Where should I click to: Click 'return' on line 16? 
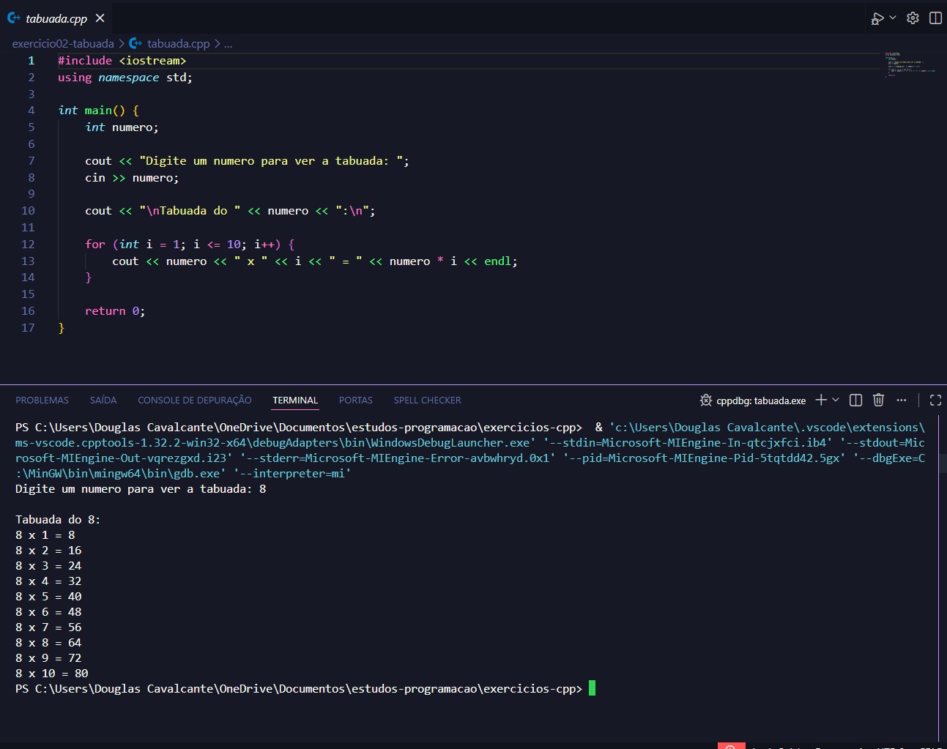(105, 311)
